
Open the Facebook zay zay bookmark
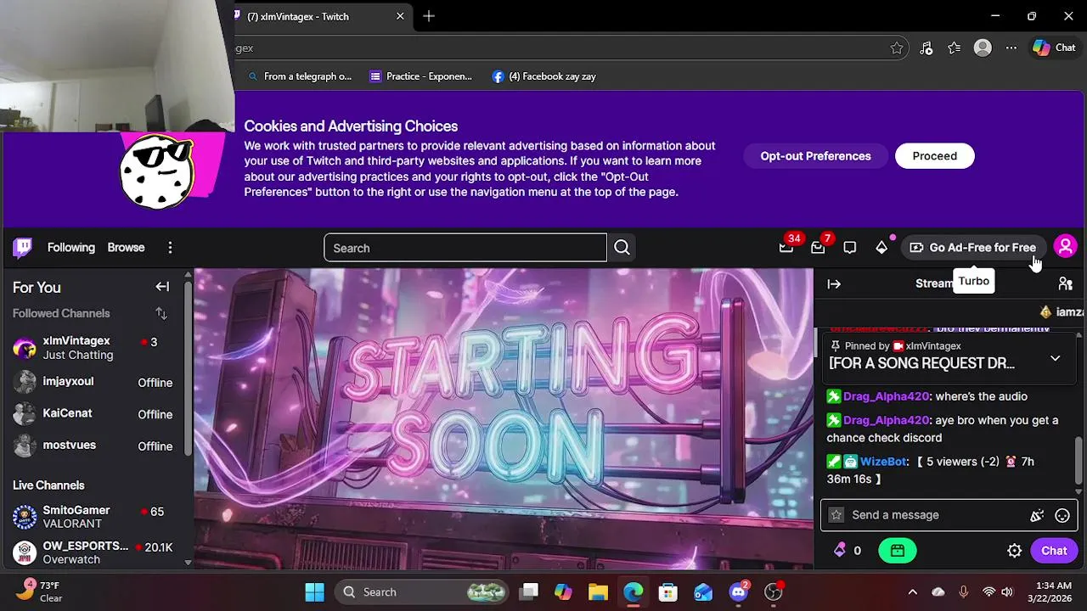(544, 76)
